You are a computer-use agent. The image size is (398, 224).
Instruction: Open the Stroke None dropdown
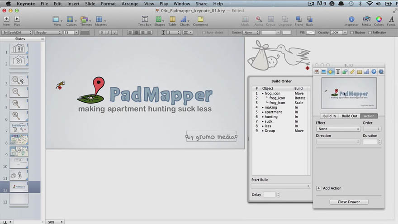pyautogui.click(x=251, y=33)
